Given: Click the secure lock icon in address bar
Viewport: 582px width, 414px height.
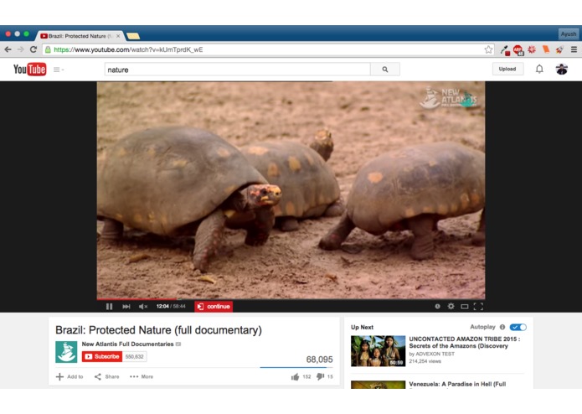Looking at the screenshot, I should point(48,49).
